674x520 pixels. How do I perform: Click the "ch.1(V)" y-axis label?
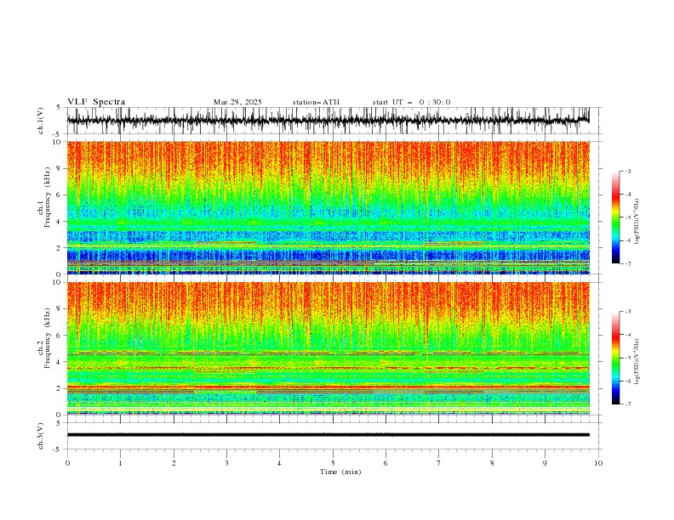pyautogui.click(x=41, y=121)
